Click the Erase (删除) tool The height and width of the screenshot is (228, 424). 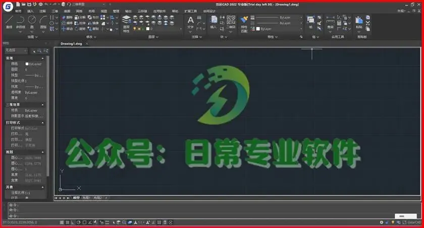point(67,17)
